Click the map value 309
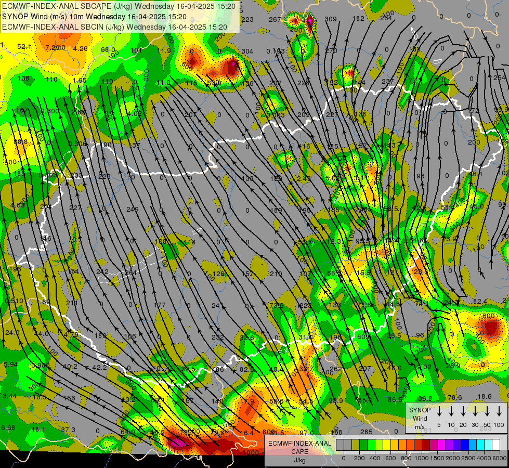The image size is (509, 468). pos(331,19)
